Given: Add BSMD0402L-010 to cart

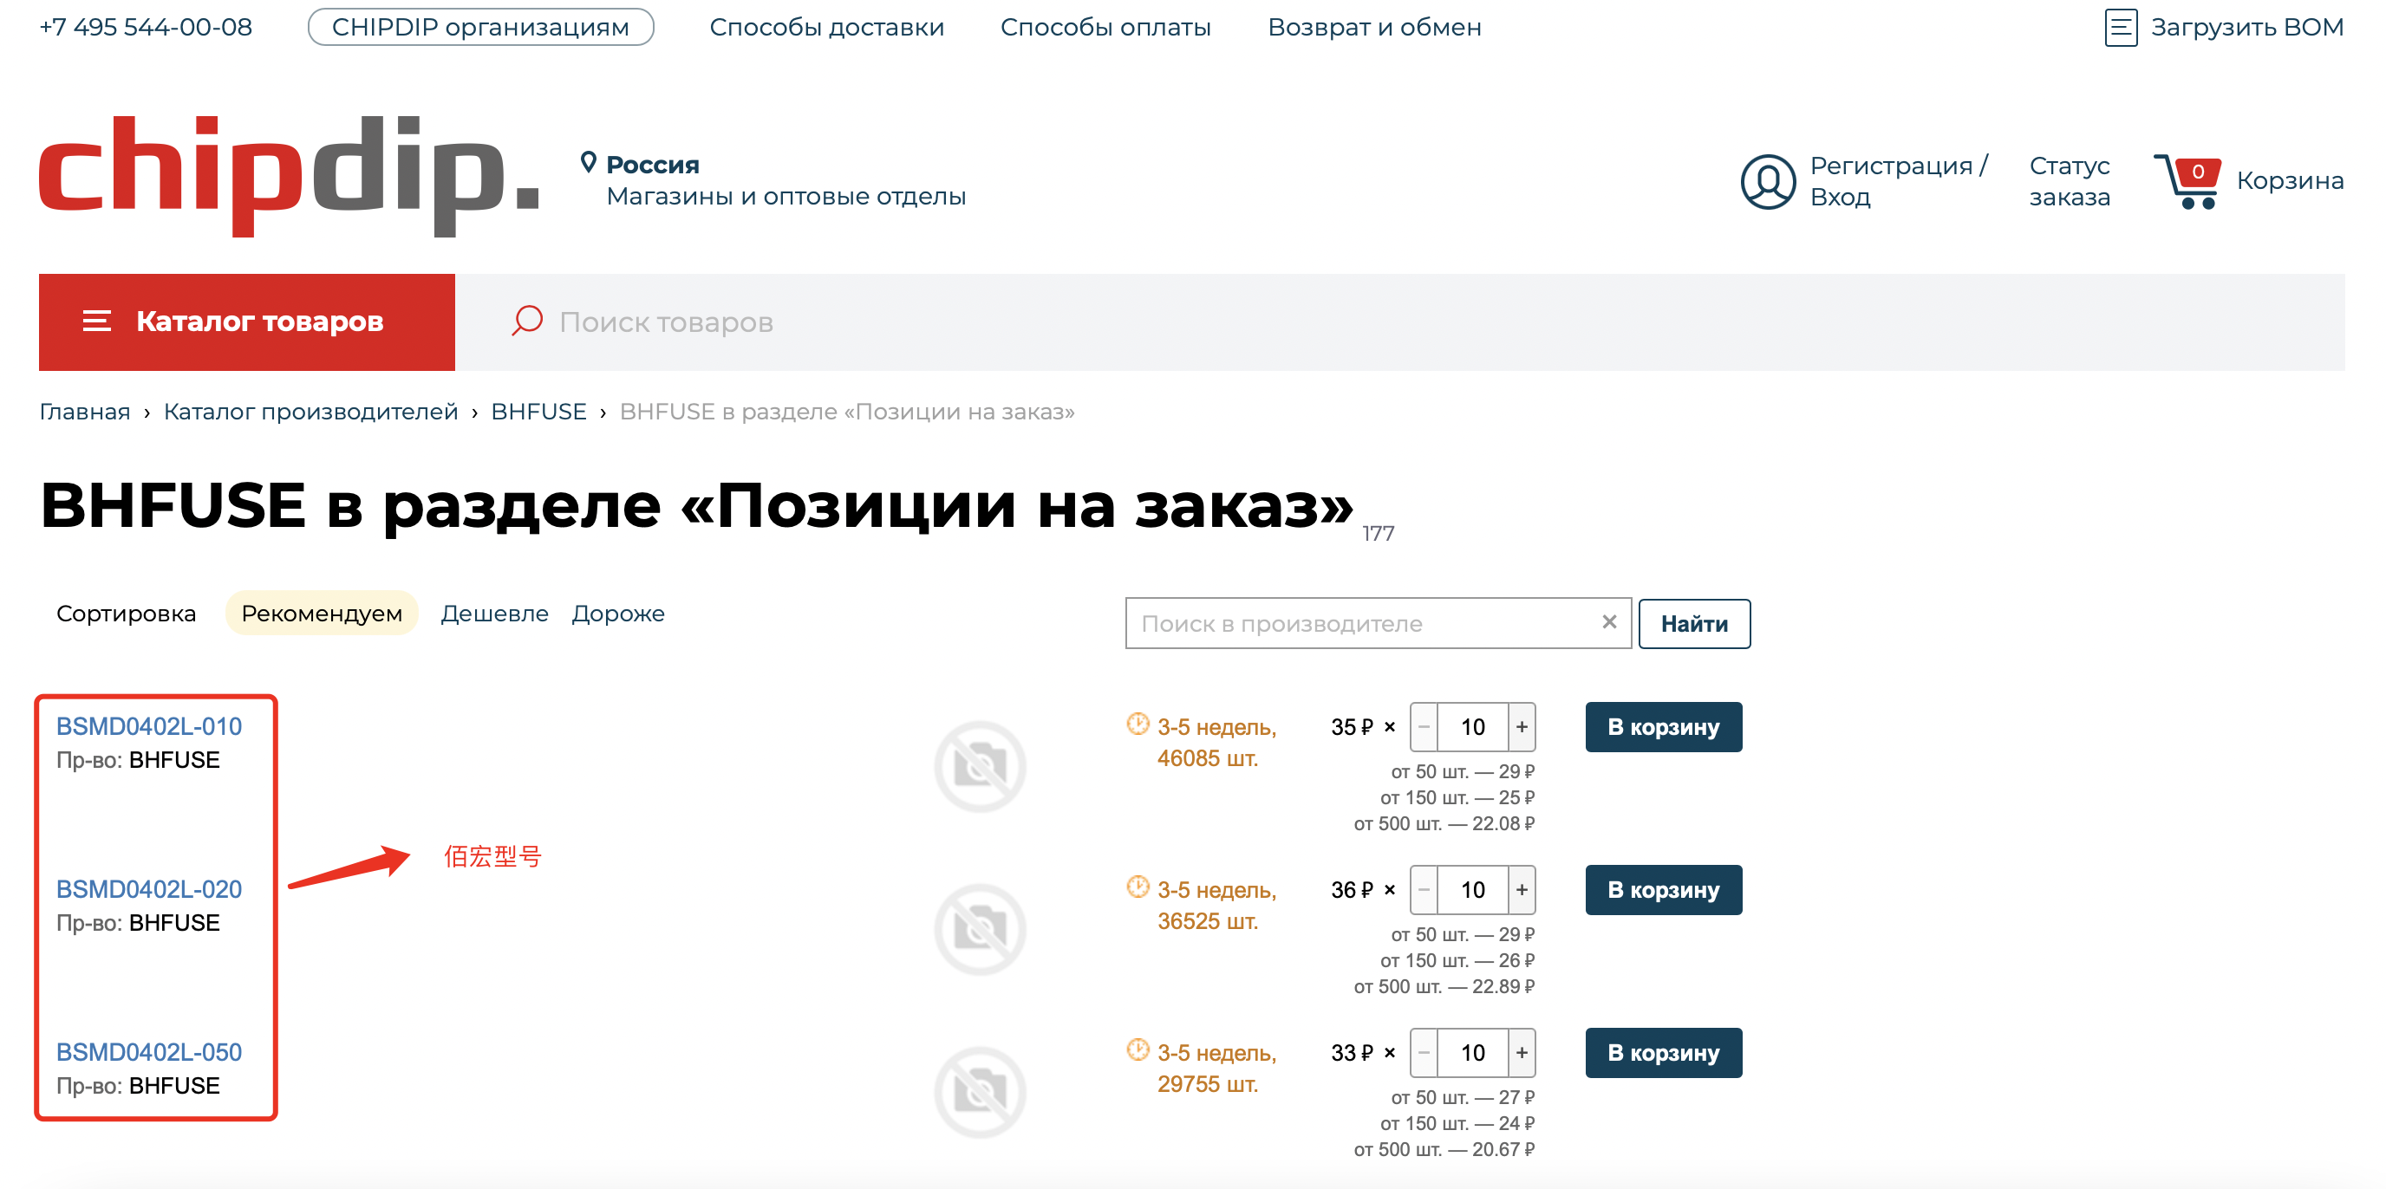Looking at the screenshot, I should pyautogui.click(x=1664, y=727).
